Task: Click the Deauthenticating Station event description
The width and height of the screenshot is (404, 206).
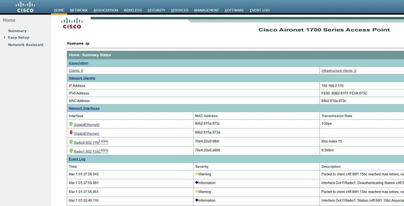Action: [x=362, y=183]
